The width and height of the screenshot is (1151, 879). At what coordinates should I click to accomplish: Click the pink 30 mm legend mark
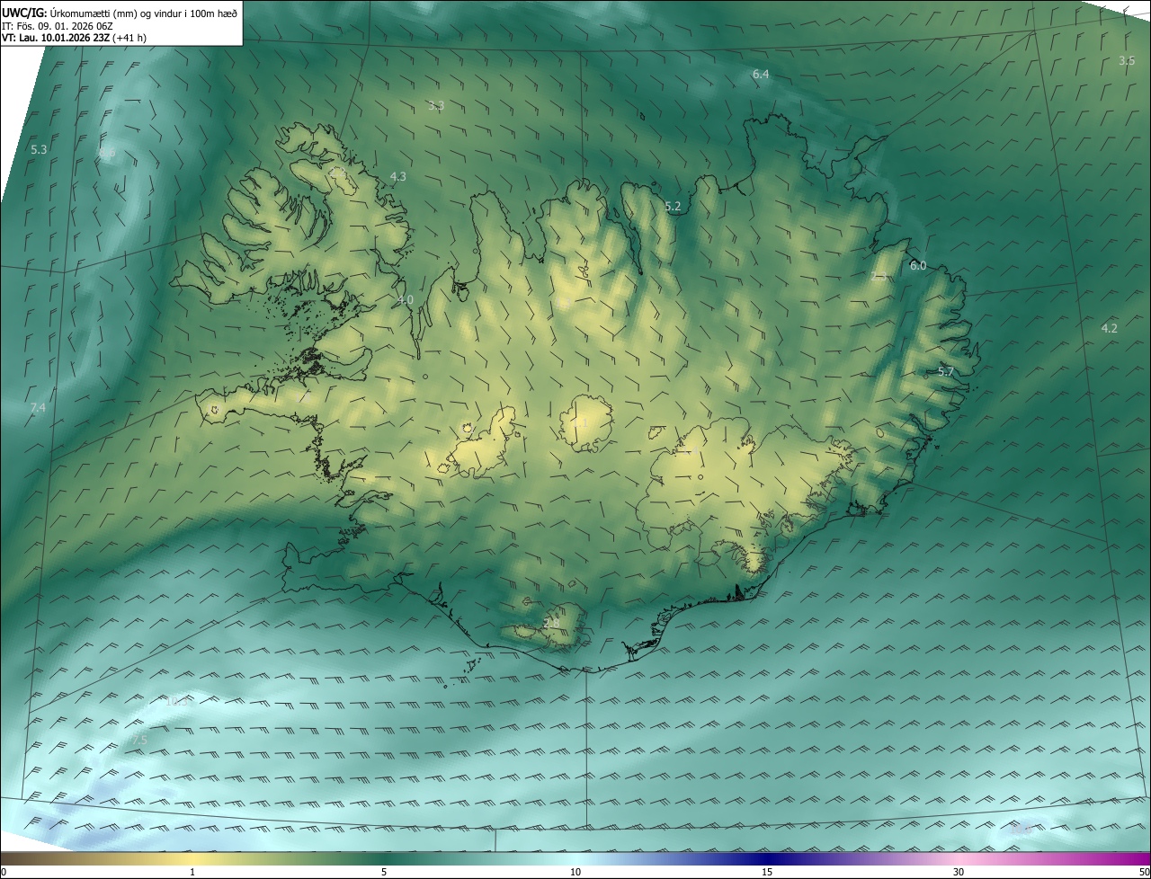coord(959,872)
